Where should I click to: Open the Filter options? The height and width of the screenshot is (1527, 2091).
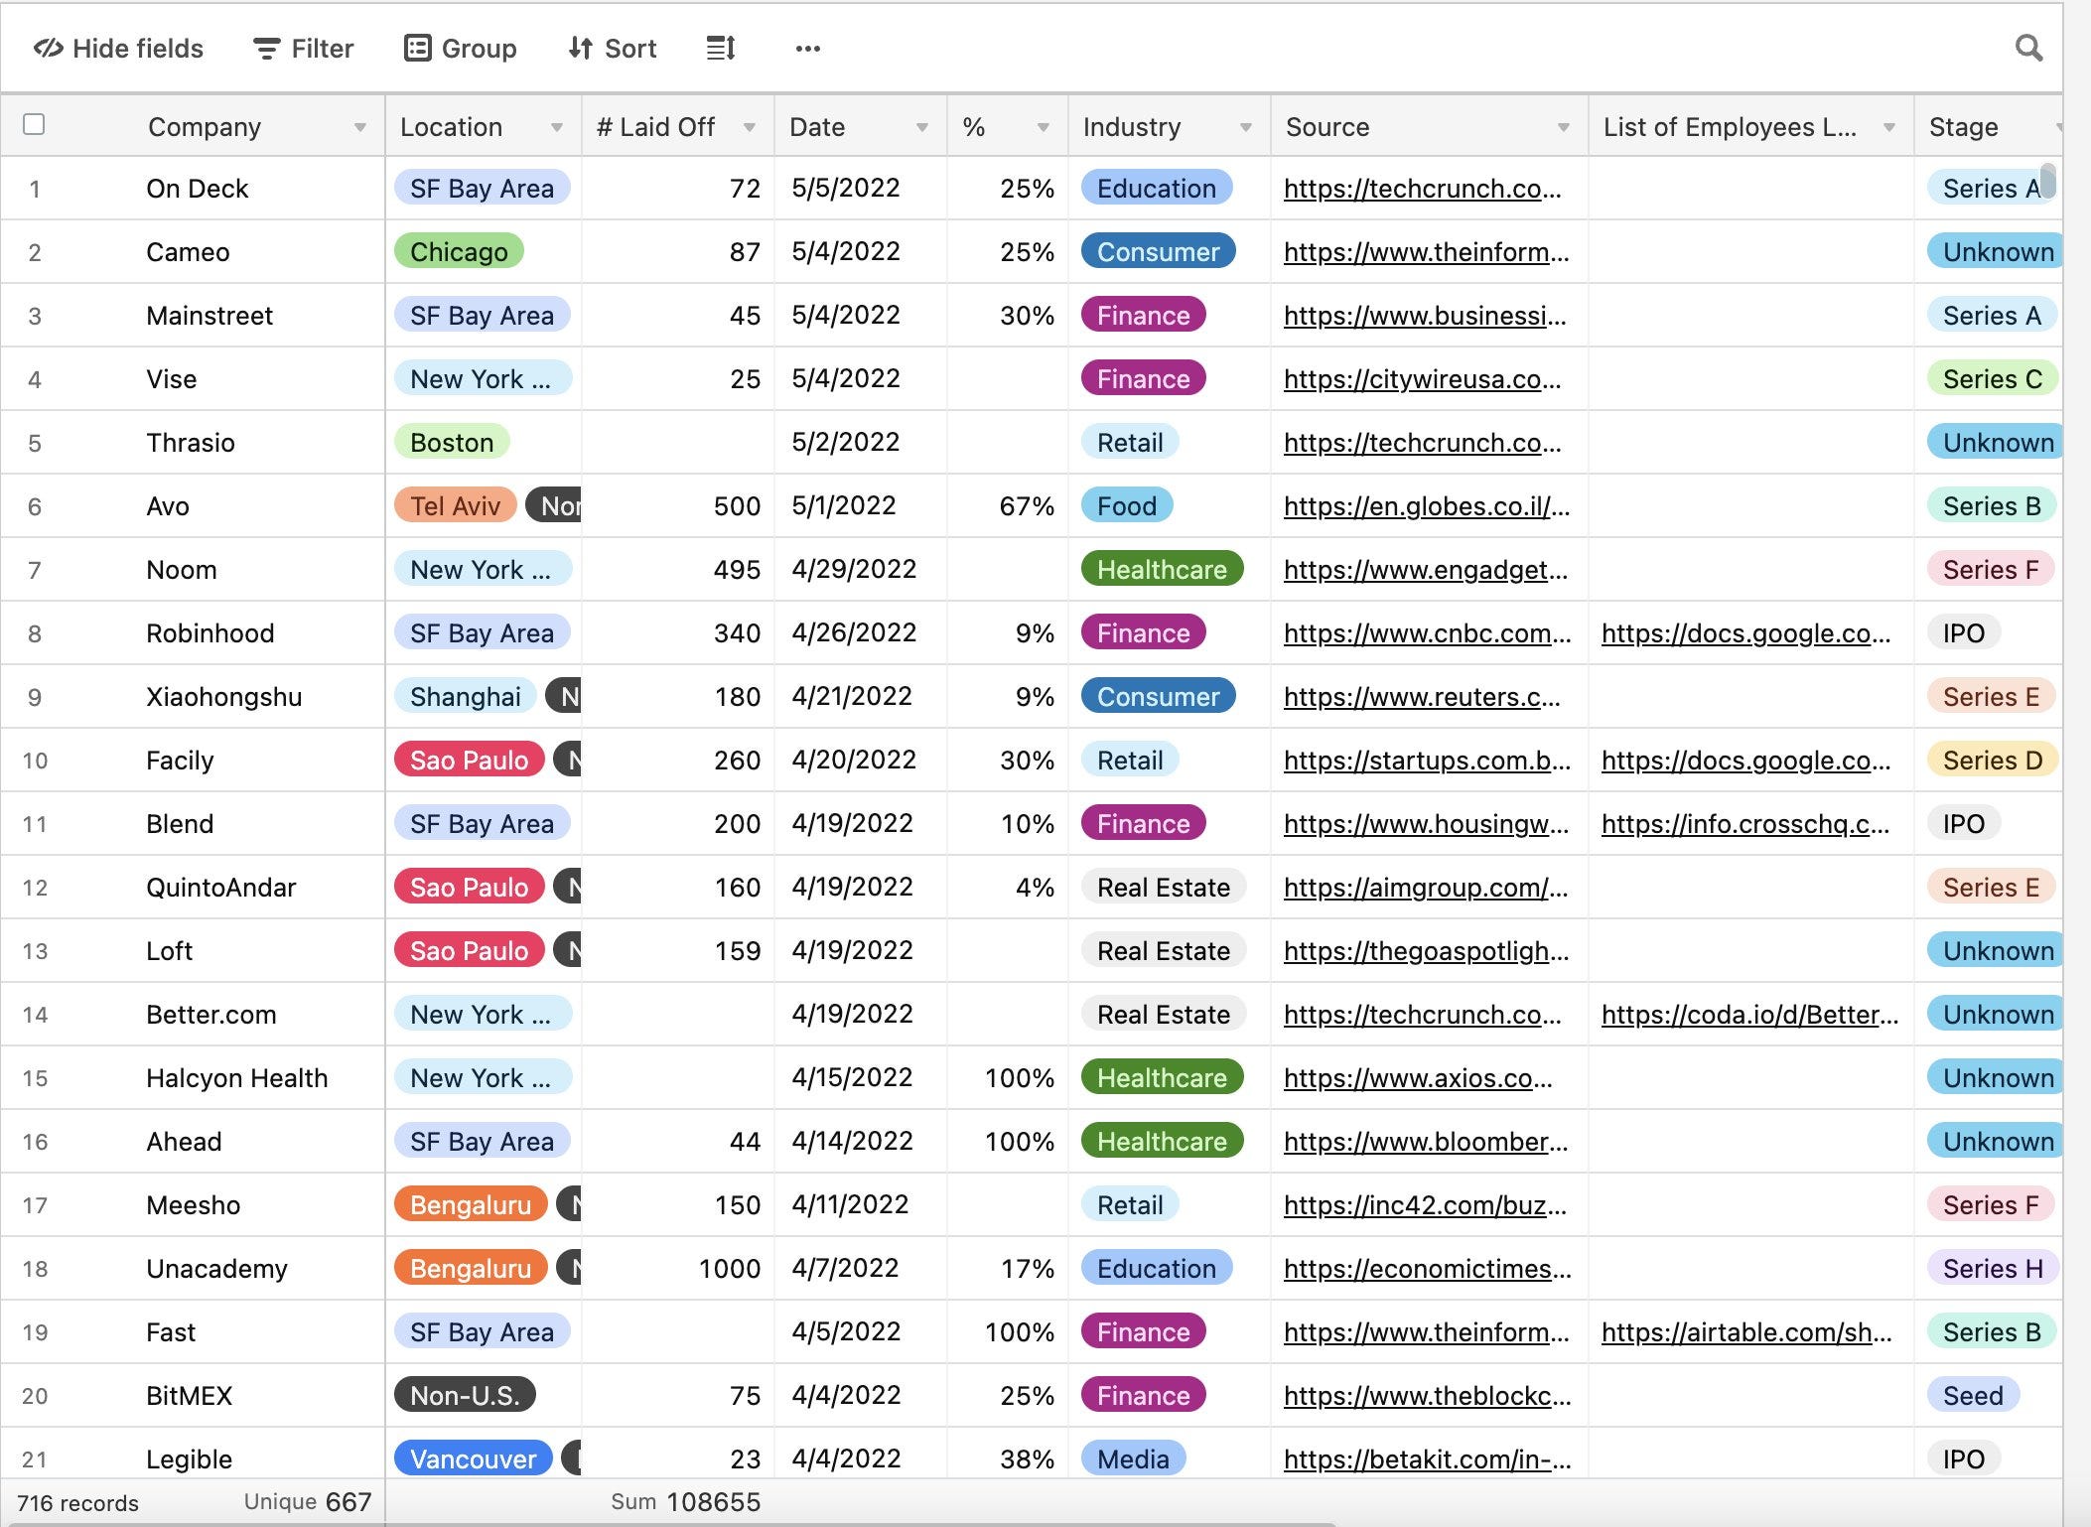pyautogui.click(x=303, y=48)
